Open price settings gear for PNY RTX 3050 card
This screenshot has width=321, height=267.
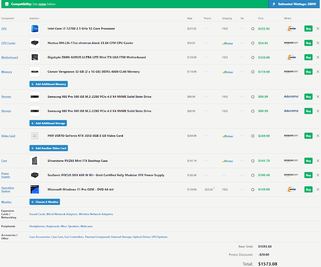pos(253,136)
